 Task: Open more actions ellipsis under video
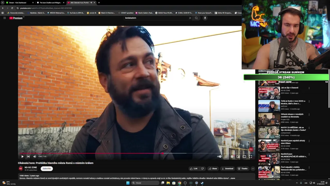(253, 169)
